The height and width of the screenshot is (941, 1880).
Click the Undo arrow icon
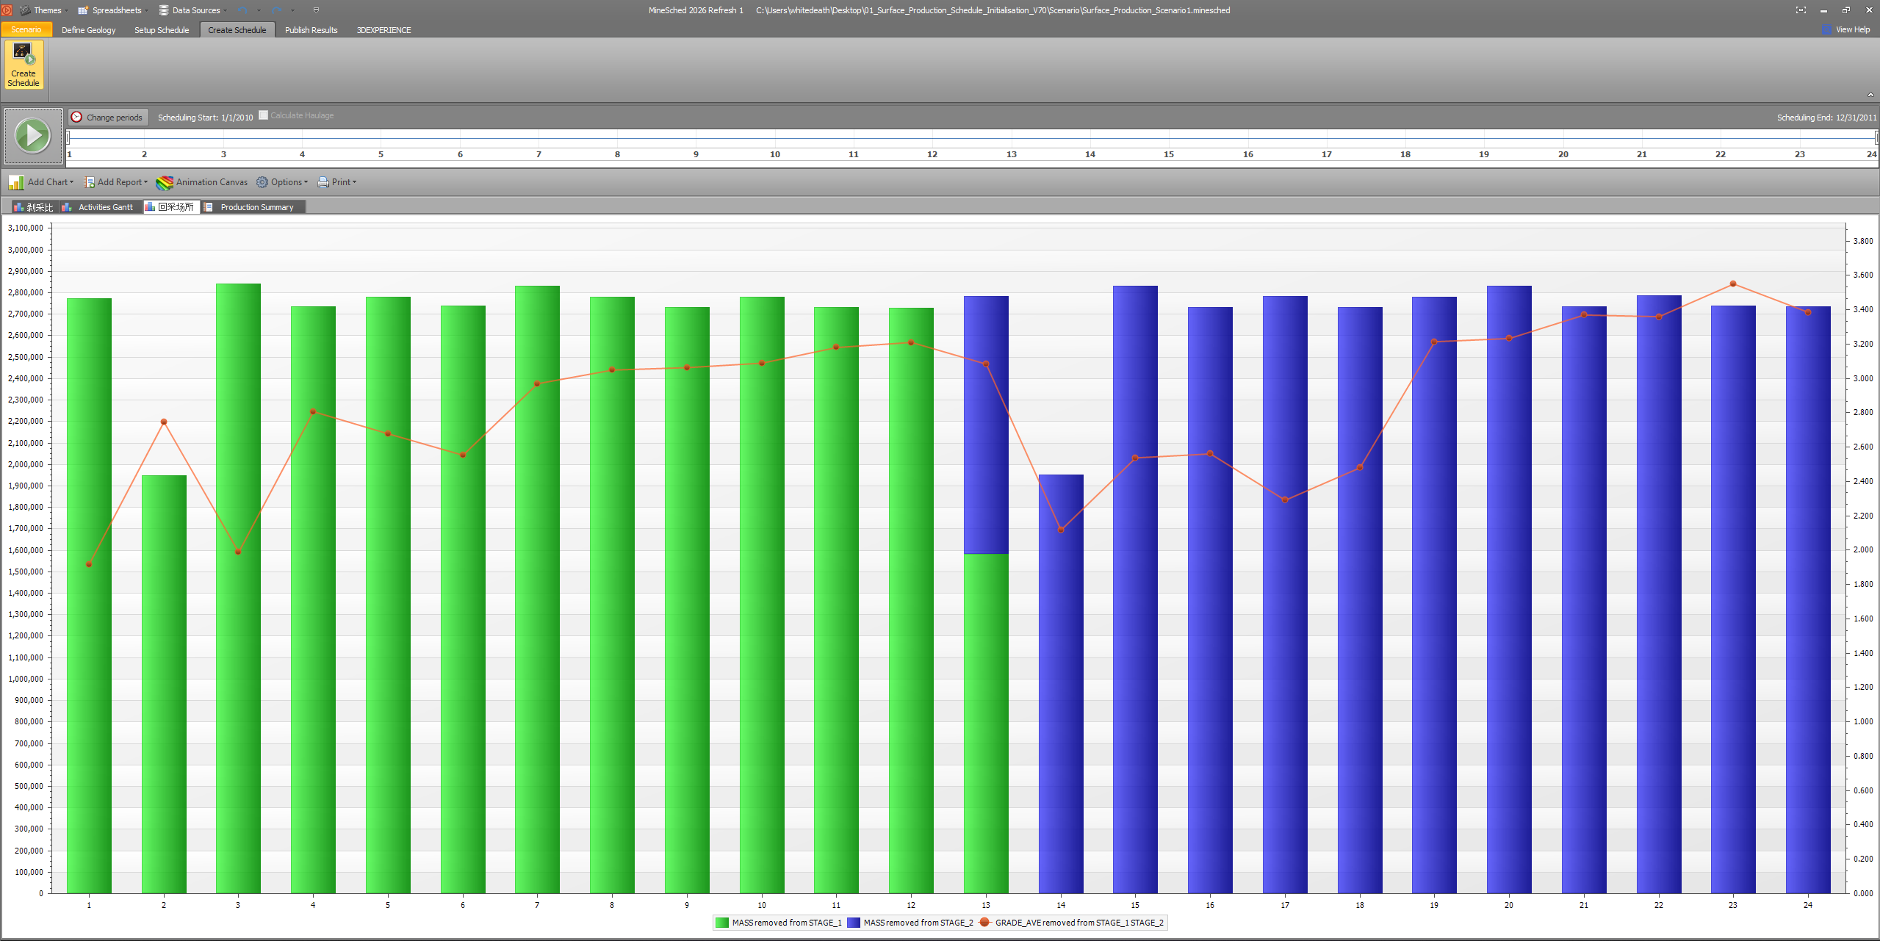coord(242,10)
